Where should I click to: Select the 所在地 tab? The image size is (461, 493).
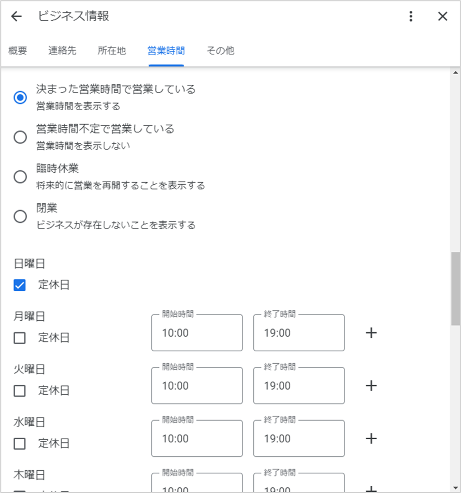pos(112,51)
